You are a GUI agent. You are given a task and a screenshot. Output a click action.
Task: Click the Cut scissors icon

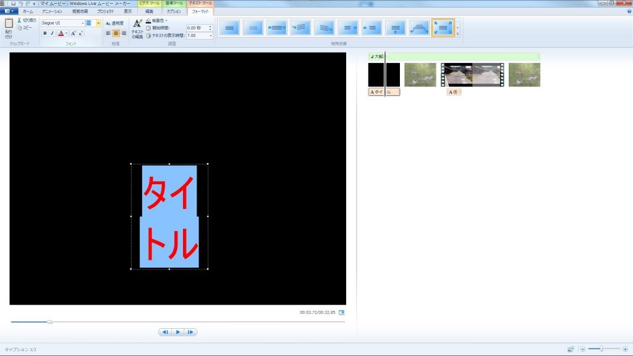click(19, 20)
